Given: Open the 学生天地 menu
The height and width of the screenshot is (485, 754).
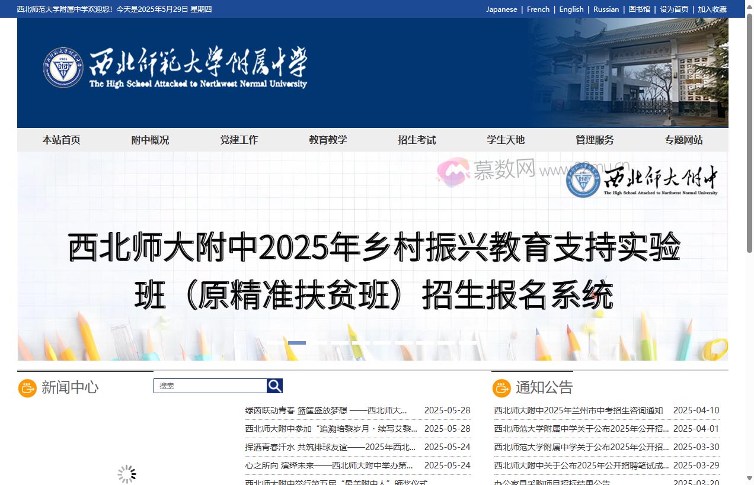Looking at the screenshot, I should pyautogui.click(x=506, y=140).
